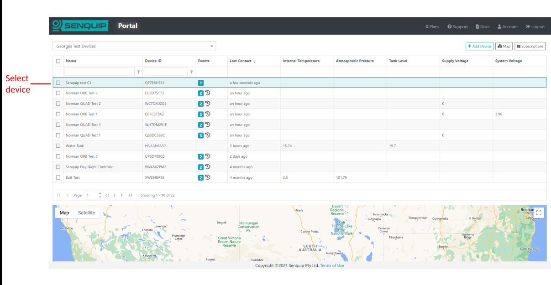Open Terms of Use link
This screenshot has width=551, height=285.
332,265
